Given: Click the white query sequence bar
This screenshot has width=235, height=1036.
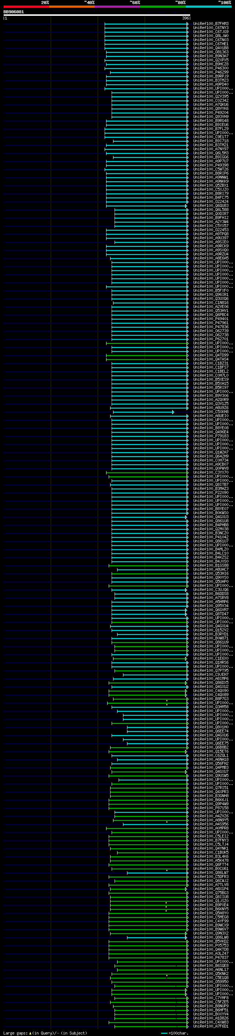Looking at the screenshot, I should (97, 15).
